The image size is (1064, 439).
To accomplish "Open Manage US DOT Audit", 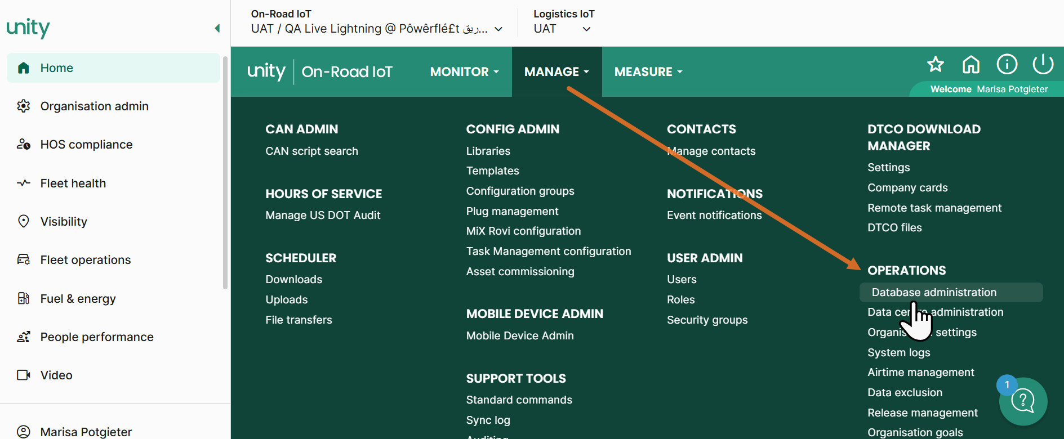I will (x=323, y=215).
